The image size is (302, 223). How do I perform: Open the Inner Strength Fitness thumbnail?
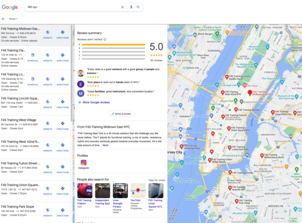point(120,190)
